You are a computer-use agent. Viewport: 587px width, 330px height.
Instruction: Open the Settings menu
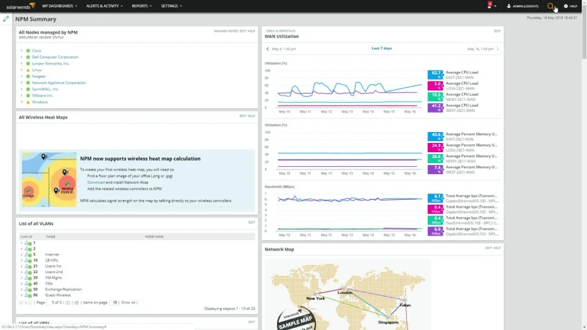tap(171, 6)
